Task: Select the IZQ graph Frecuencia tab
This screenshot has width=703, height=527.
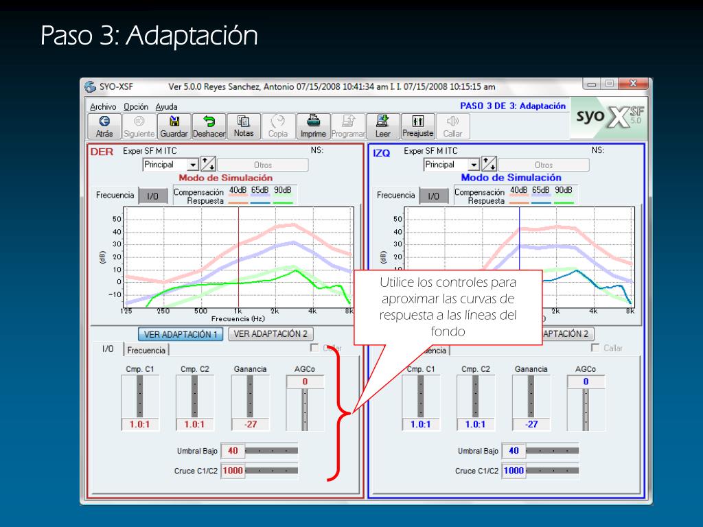Action: click(396, 196)
